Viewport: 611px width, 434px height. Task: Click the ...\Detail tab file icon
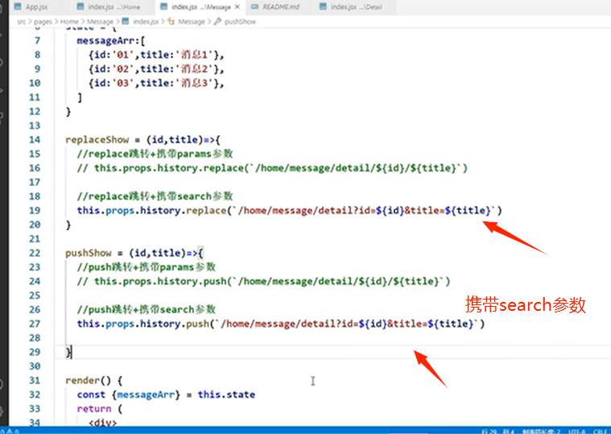click(323, 6)
